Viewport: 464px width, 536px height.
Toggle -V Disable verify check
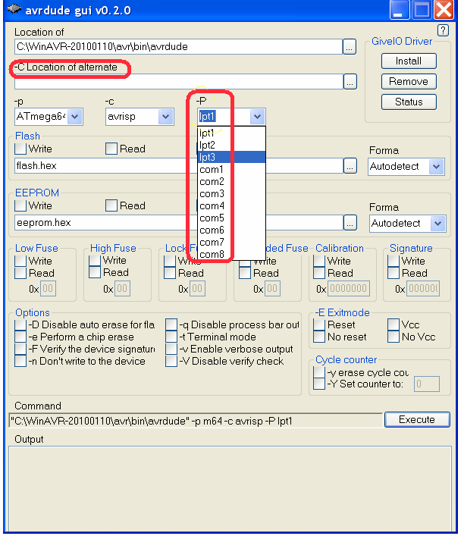[171, 361]
